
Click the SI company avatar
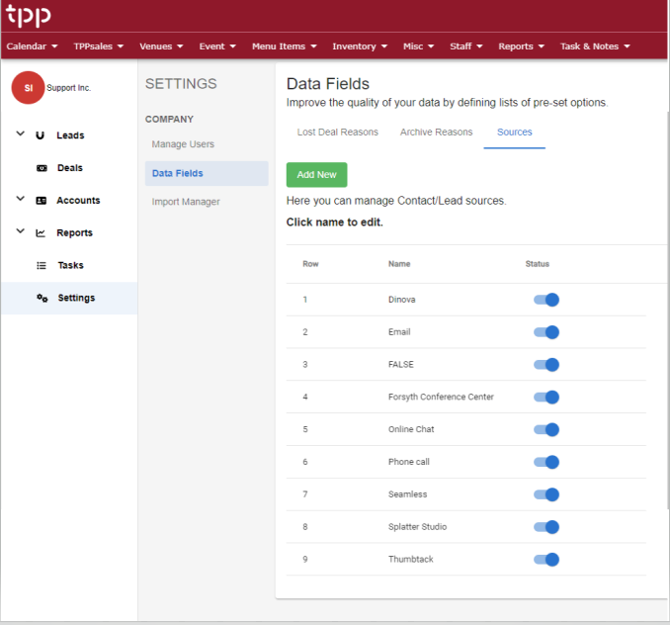[x=29, y=88]
